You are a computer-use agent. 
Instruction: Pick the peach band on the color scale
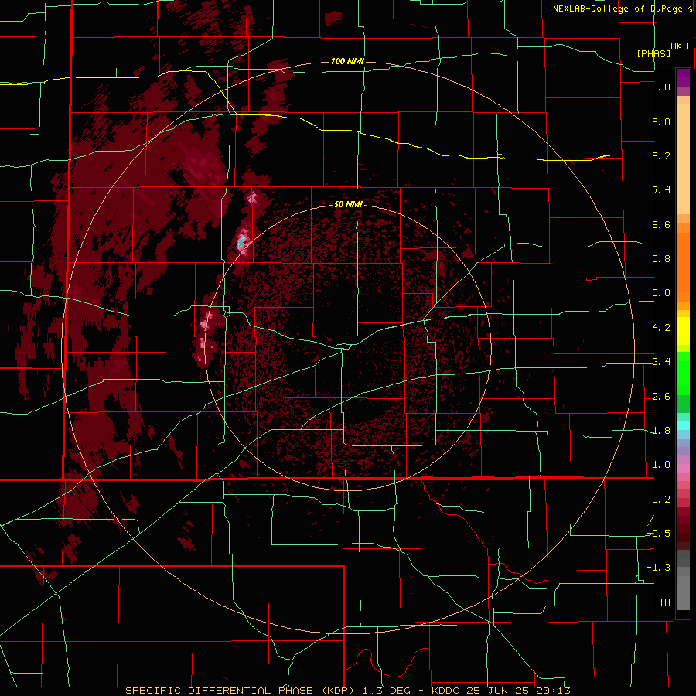click(683, 160)
